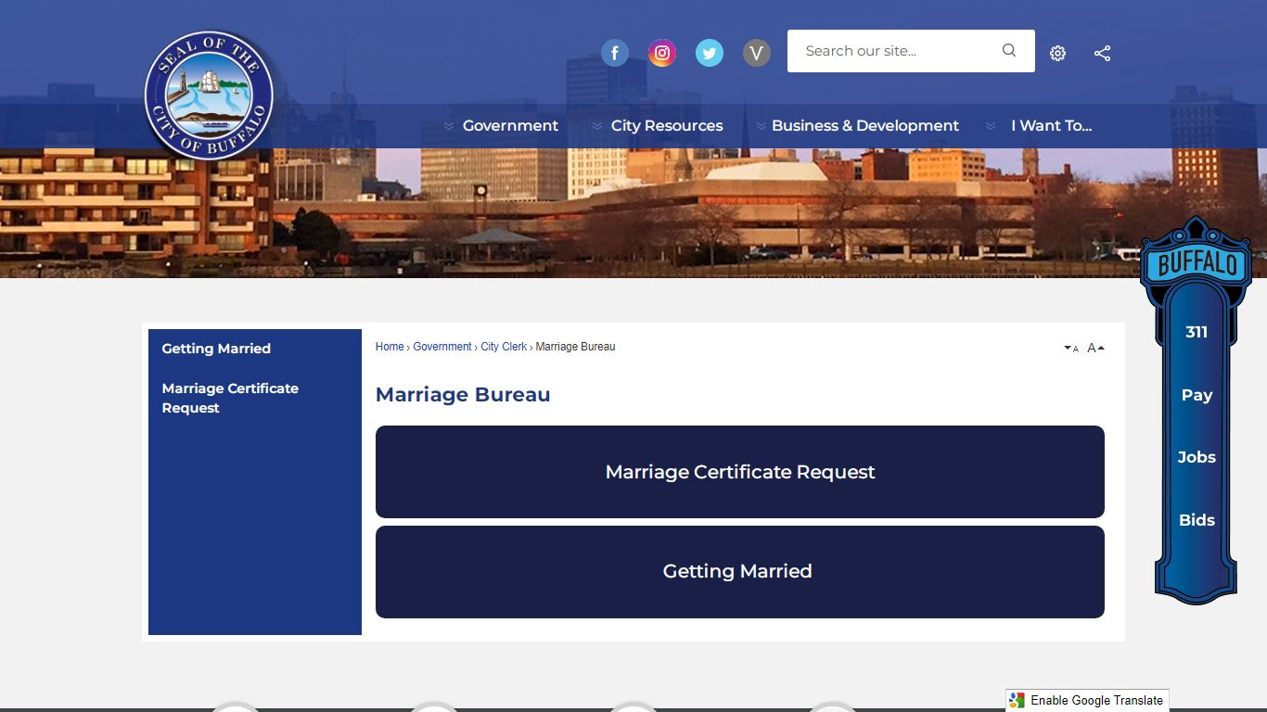
Task: Open the City Resources menu
Action: click(x=667, y=126)
